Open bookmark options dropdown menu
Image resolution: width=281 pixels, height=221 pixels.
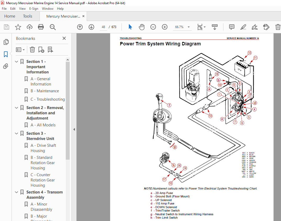point(20,50)
